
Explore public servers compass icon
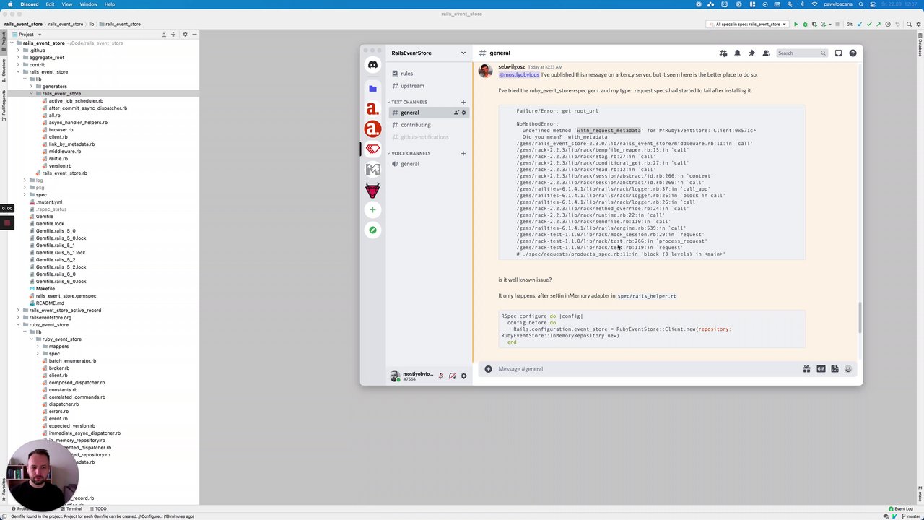pyautogui.click(x=372, y=230)
